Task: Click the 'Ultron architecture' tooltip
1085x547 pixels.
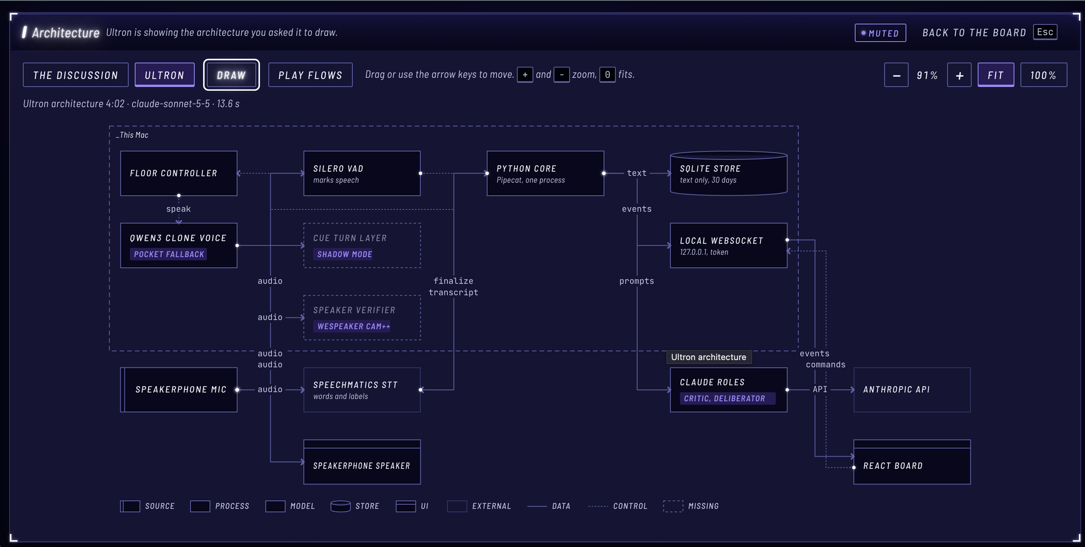Action: [x=709, y=357]
